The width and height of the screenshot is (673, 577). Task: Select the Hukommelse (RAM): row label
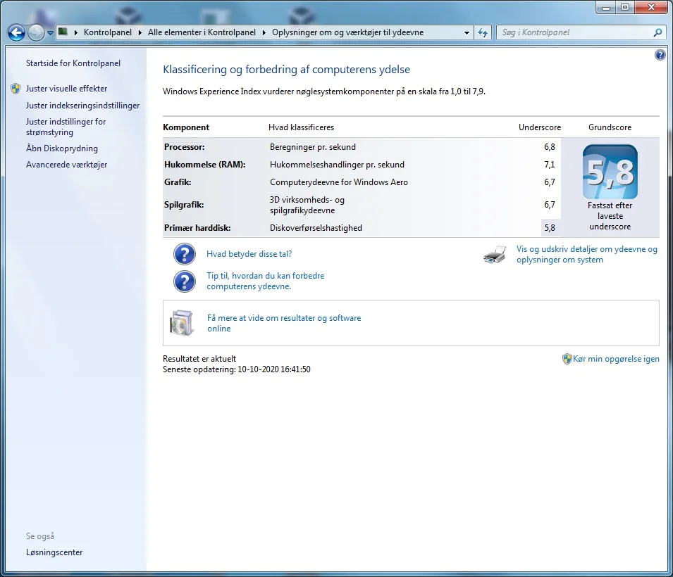[205, 165]
